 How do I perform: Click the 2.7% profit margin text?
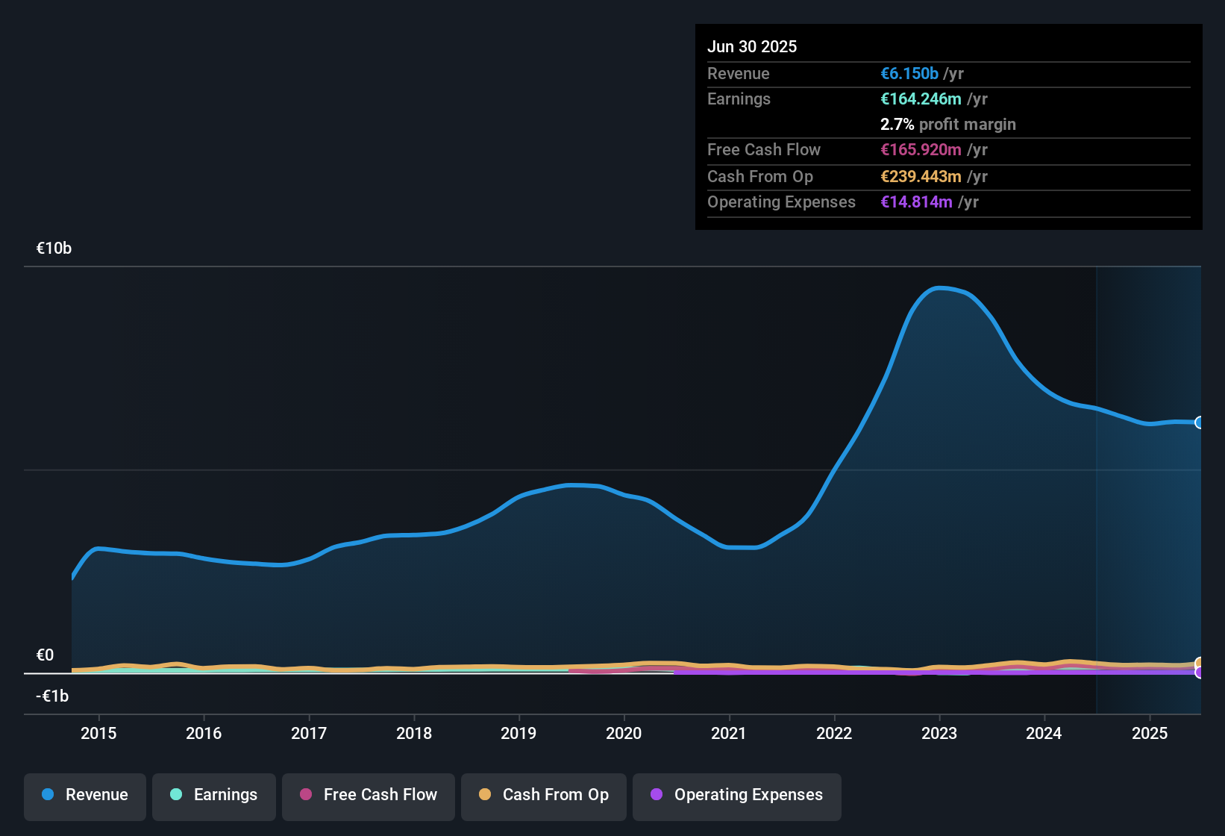tap(947, 124)
